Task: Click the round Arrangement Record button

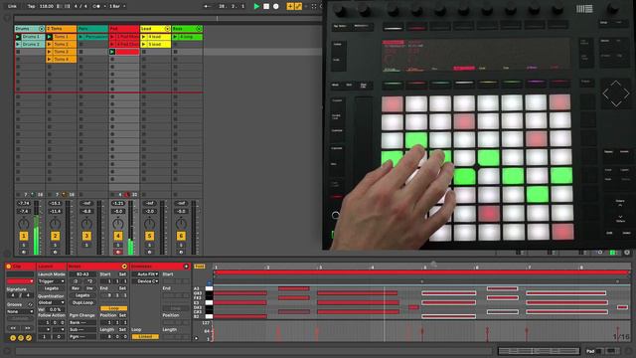Action: click(x=276, y=6)
